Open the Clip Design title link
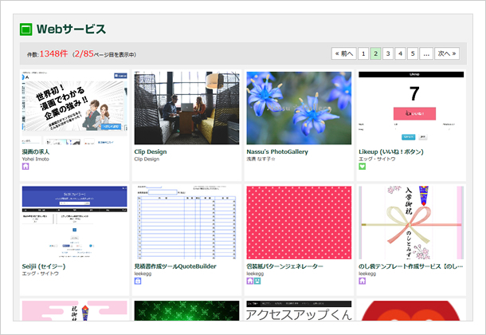 [x=151, y=152]
